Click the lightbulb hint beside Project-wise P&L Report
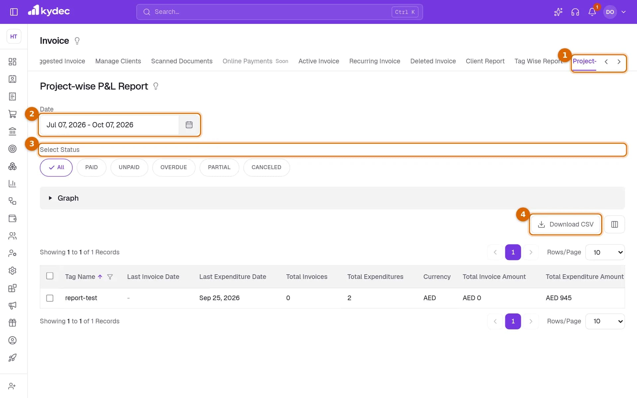The width and height of the screenshot is (637, 398). [x=156, y=86]
